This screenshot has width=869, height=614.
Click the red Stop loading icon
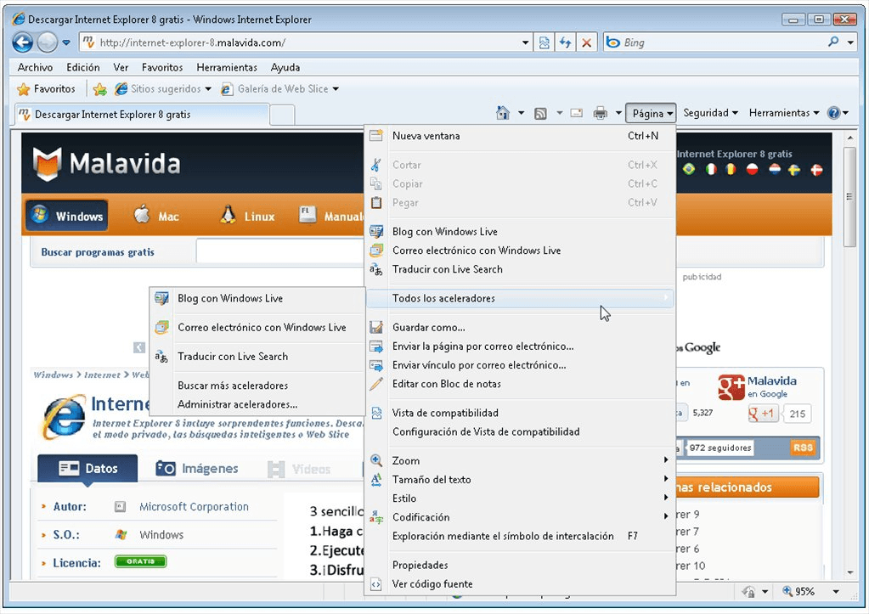585,42
